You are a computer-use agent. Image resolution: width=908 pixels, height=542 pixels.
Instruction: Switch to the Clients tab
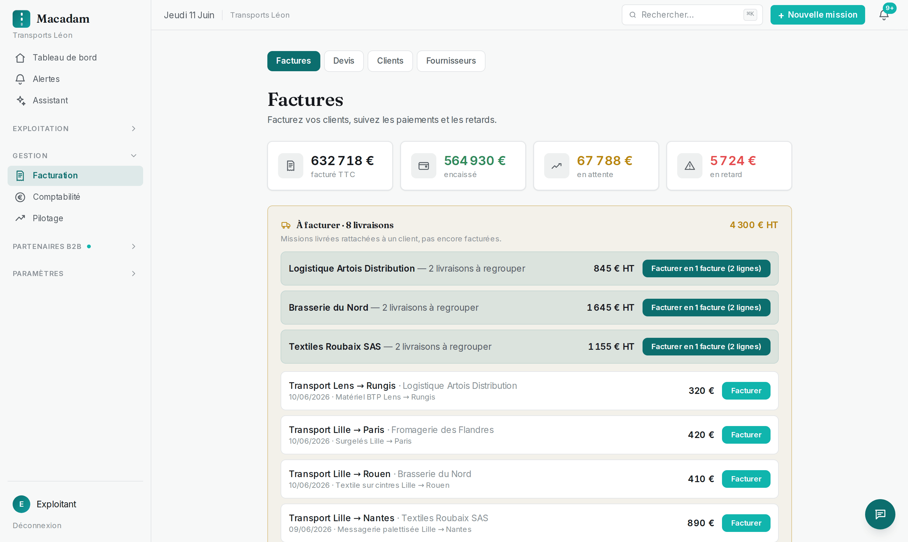tap(390, 61)
